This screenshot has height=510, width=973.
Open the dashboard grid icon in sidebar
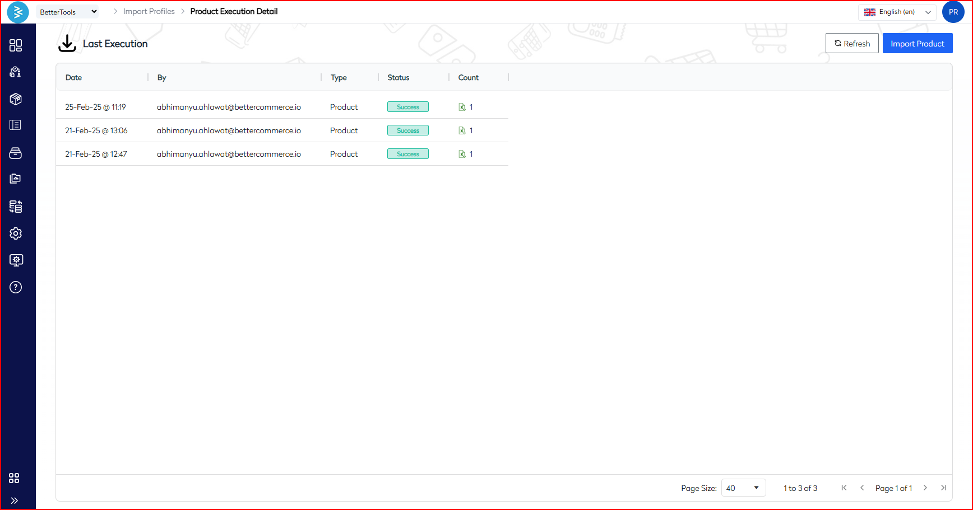click(x=16, y=45)
